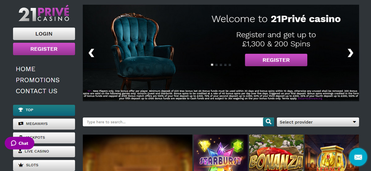
Task: Open the SLOTS category with crown icon
Action: coord(44,165)
